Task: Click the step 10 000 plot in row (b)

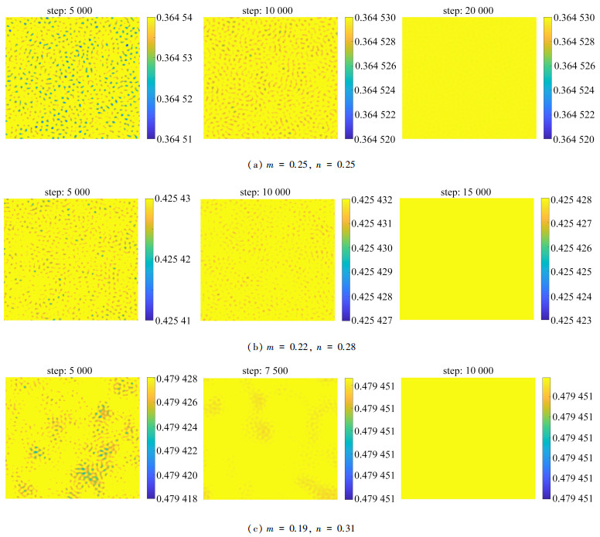Action: [271, 258]
